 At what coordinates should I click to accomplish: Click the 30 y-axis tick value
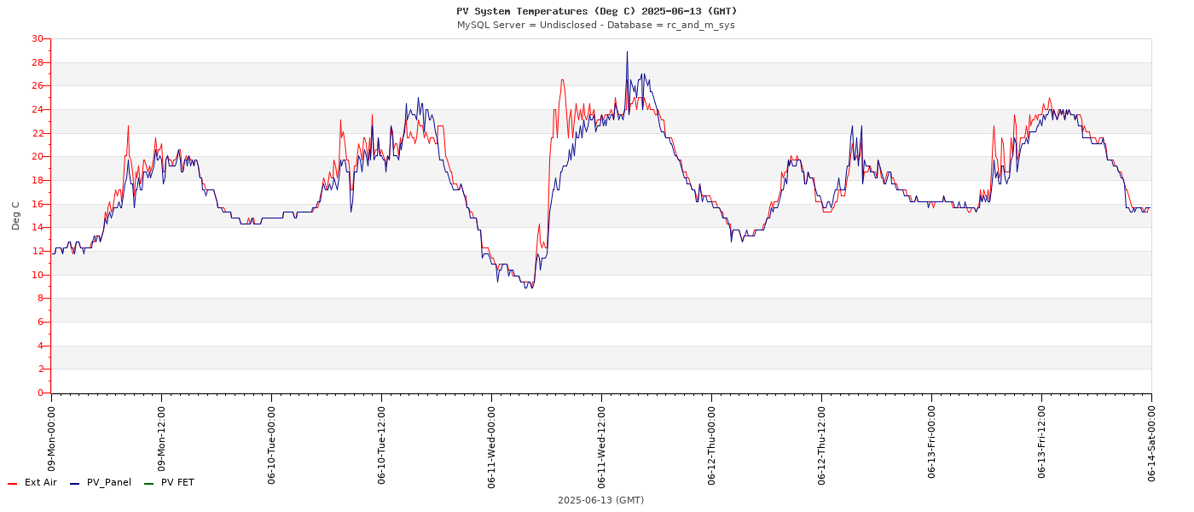click(37, 38)
